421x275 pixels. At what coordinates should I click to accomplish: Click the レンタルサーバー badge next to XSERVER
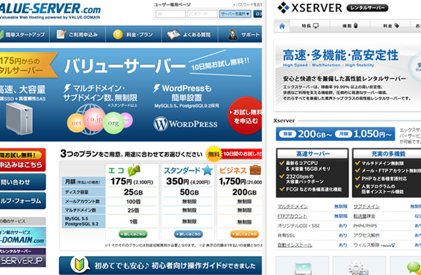(x=367, y=8)
